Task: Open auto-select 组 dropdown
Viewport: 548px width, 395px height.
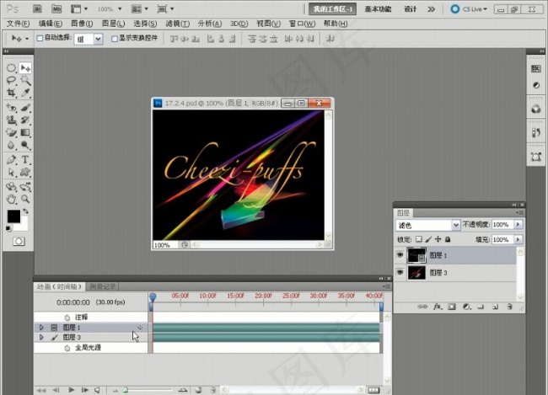Action: pos(98,39)
